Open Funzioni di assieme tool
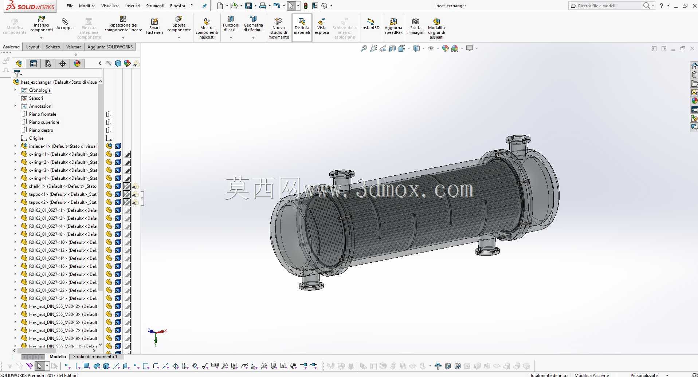Image resolution: width=698 pixels, height=377 pixels. coord(231,24)
